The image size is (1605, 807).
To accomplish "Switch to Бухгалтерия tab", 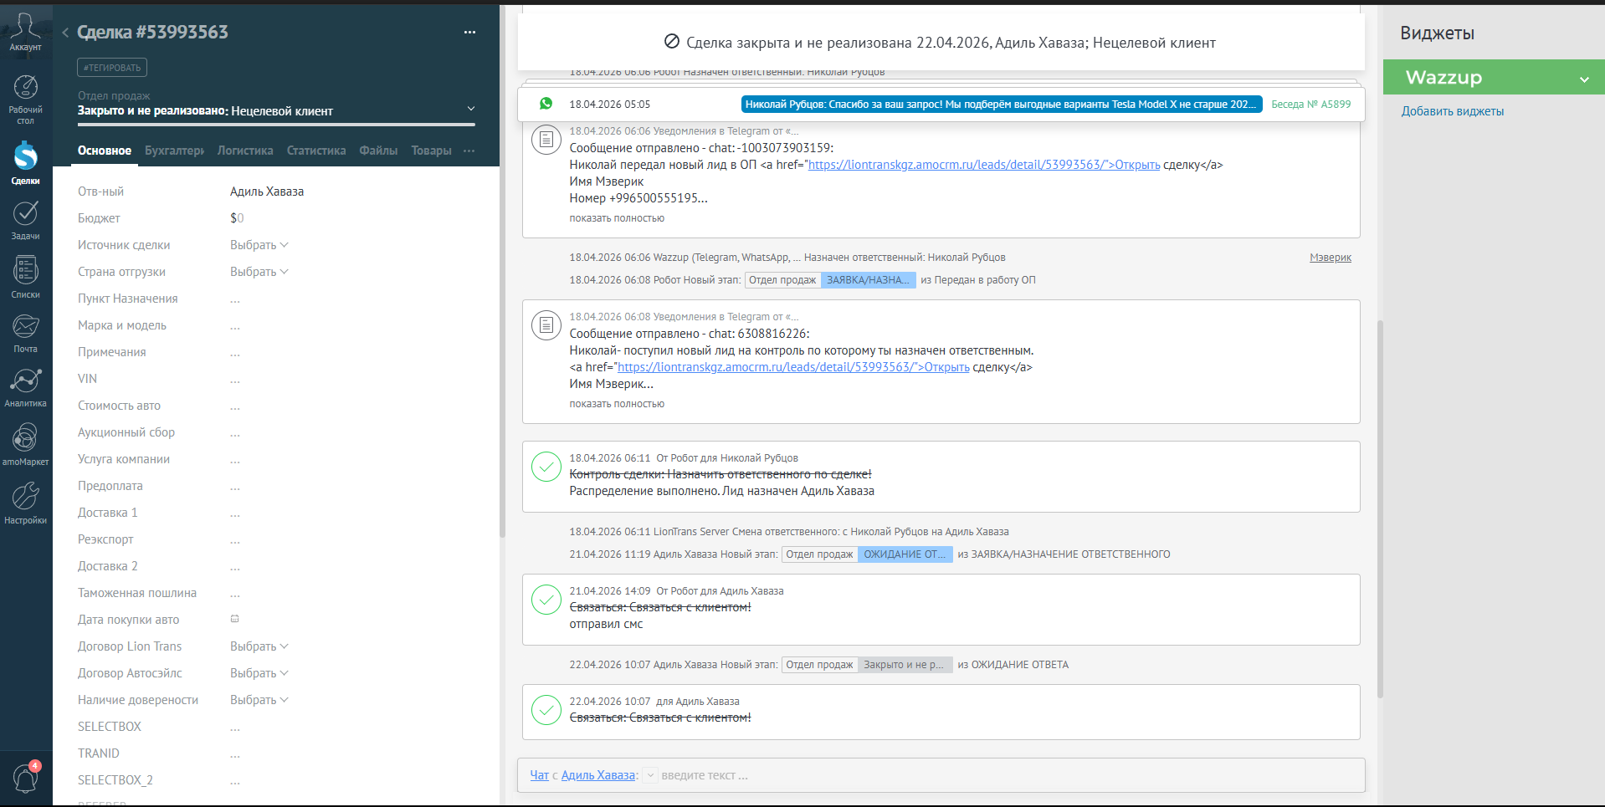I will tap(174, 151).
